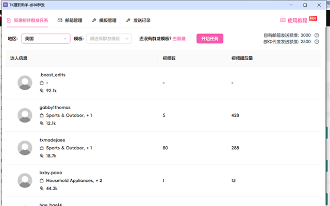Click the avatar of .boost_edits
Image resolution: width=330 pixels, height=206 pixels.
(25, 82)
